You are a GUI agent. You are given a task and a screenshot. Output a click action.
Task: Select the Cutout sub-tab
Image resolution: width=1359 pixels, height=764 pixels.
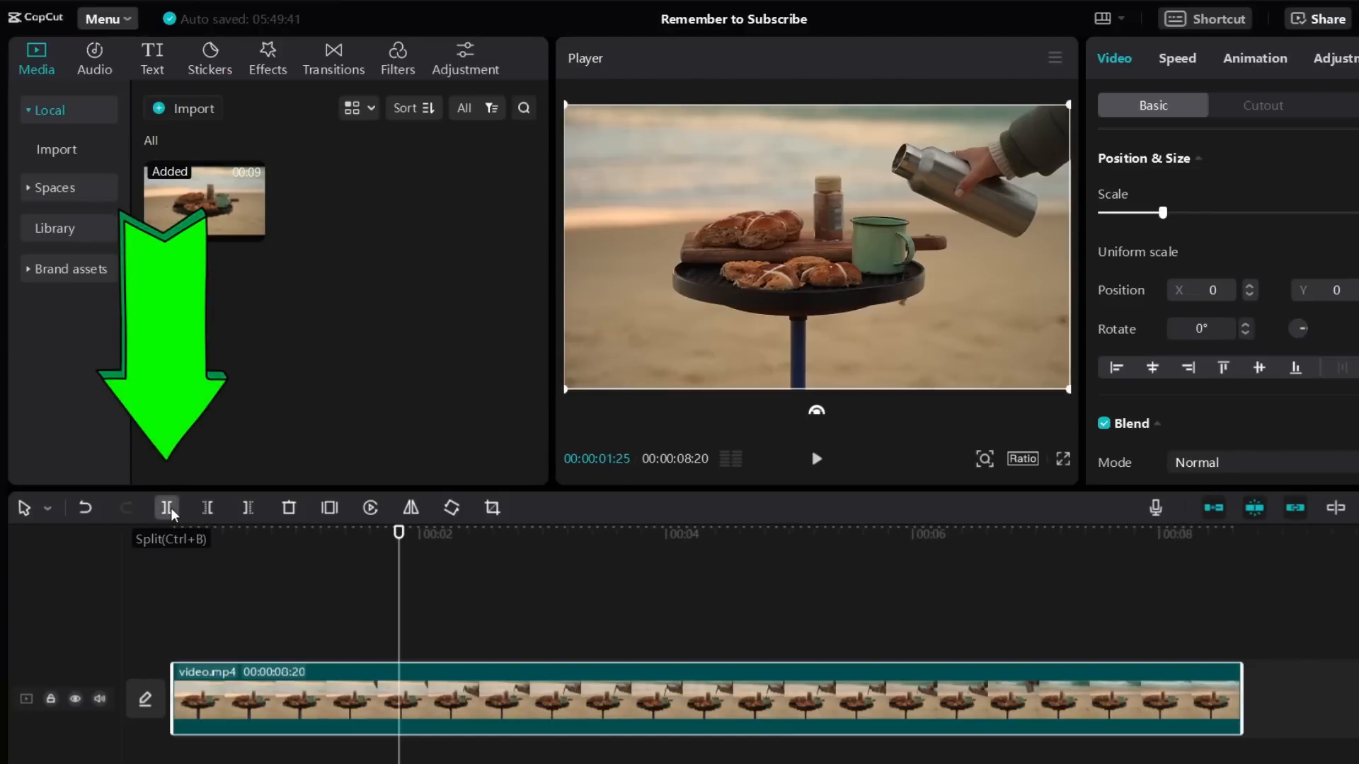click(x=1263, y=105)
